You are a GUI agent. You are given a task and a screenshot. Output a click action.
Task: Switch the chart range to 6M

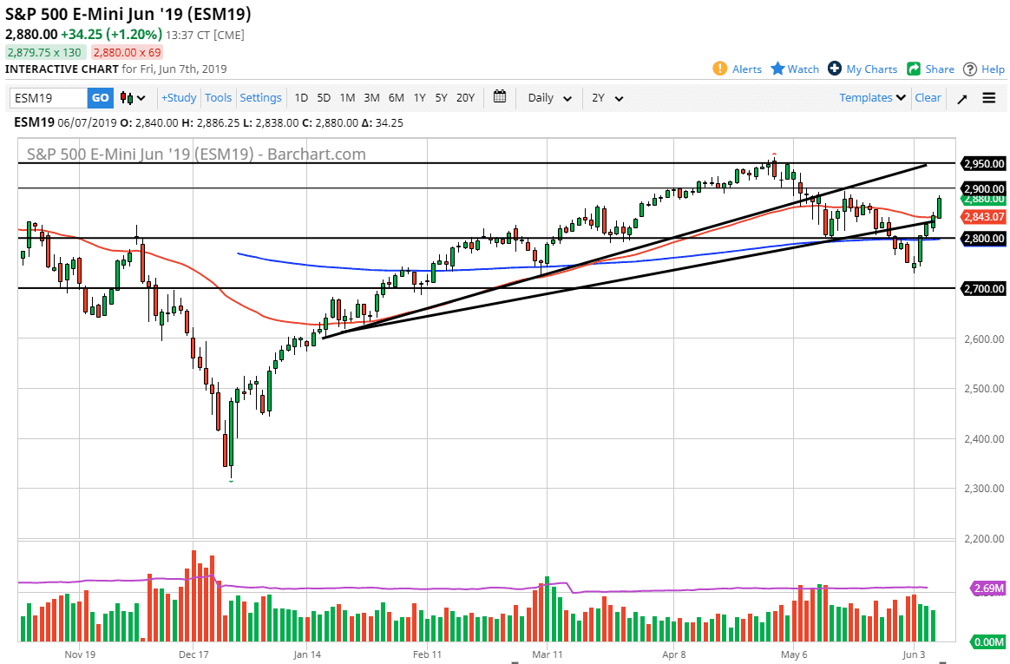[x=396, y=98]
